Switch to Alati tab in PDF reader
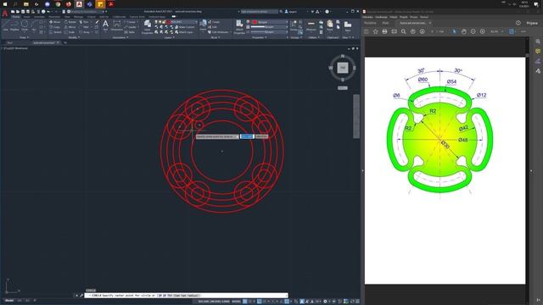This screenshot has width=543, height=305. click(x=385, y=23)
